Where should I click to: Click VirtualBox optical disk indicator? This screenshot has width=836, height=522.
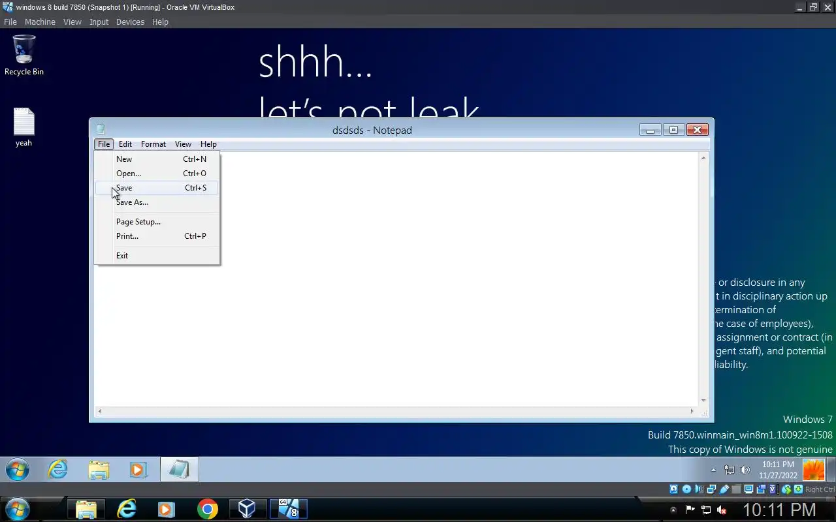tap(686, 489)
